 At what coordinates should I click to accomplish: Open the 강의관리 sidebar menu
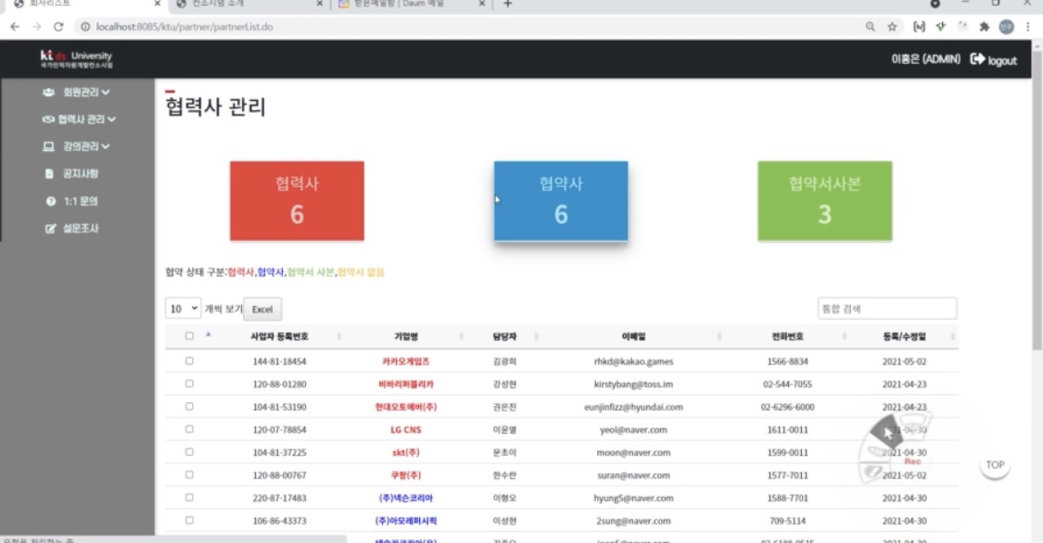(76, 146)
